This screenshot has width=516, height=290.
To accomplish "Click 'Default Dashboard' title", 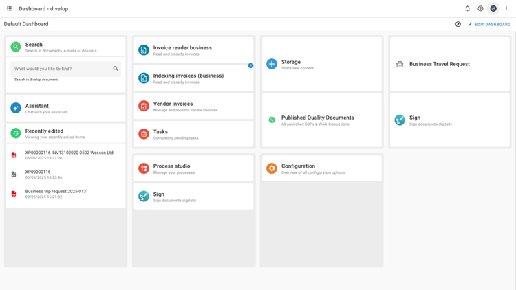I will [x=26, y=24].
